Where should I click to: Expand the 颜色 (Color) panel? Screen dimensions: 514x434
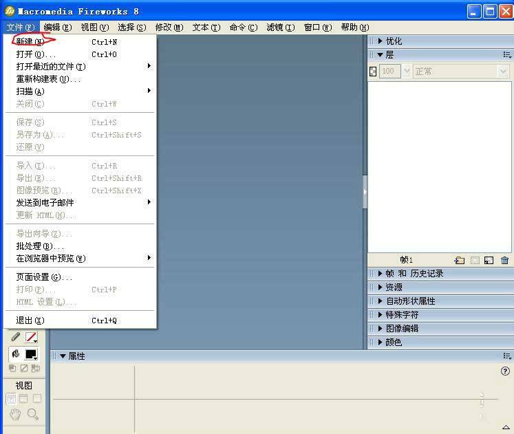point(394,343)
